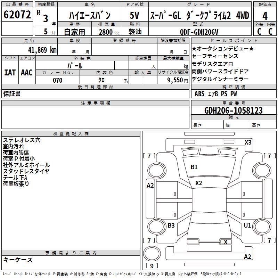Click the B3 damage marker on diagram

click(171, 226)
